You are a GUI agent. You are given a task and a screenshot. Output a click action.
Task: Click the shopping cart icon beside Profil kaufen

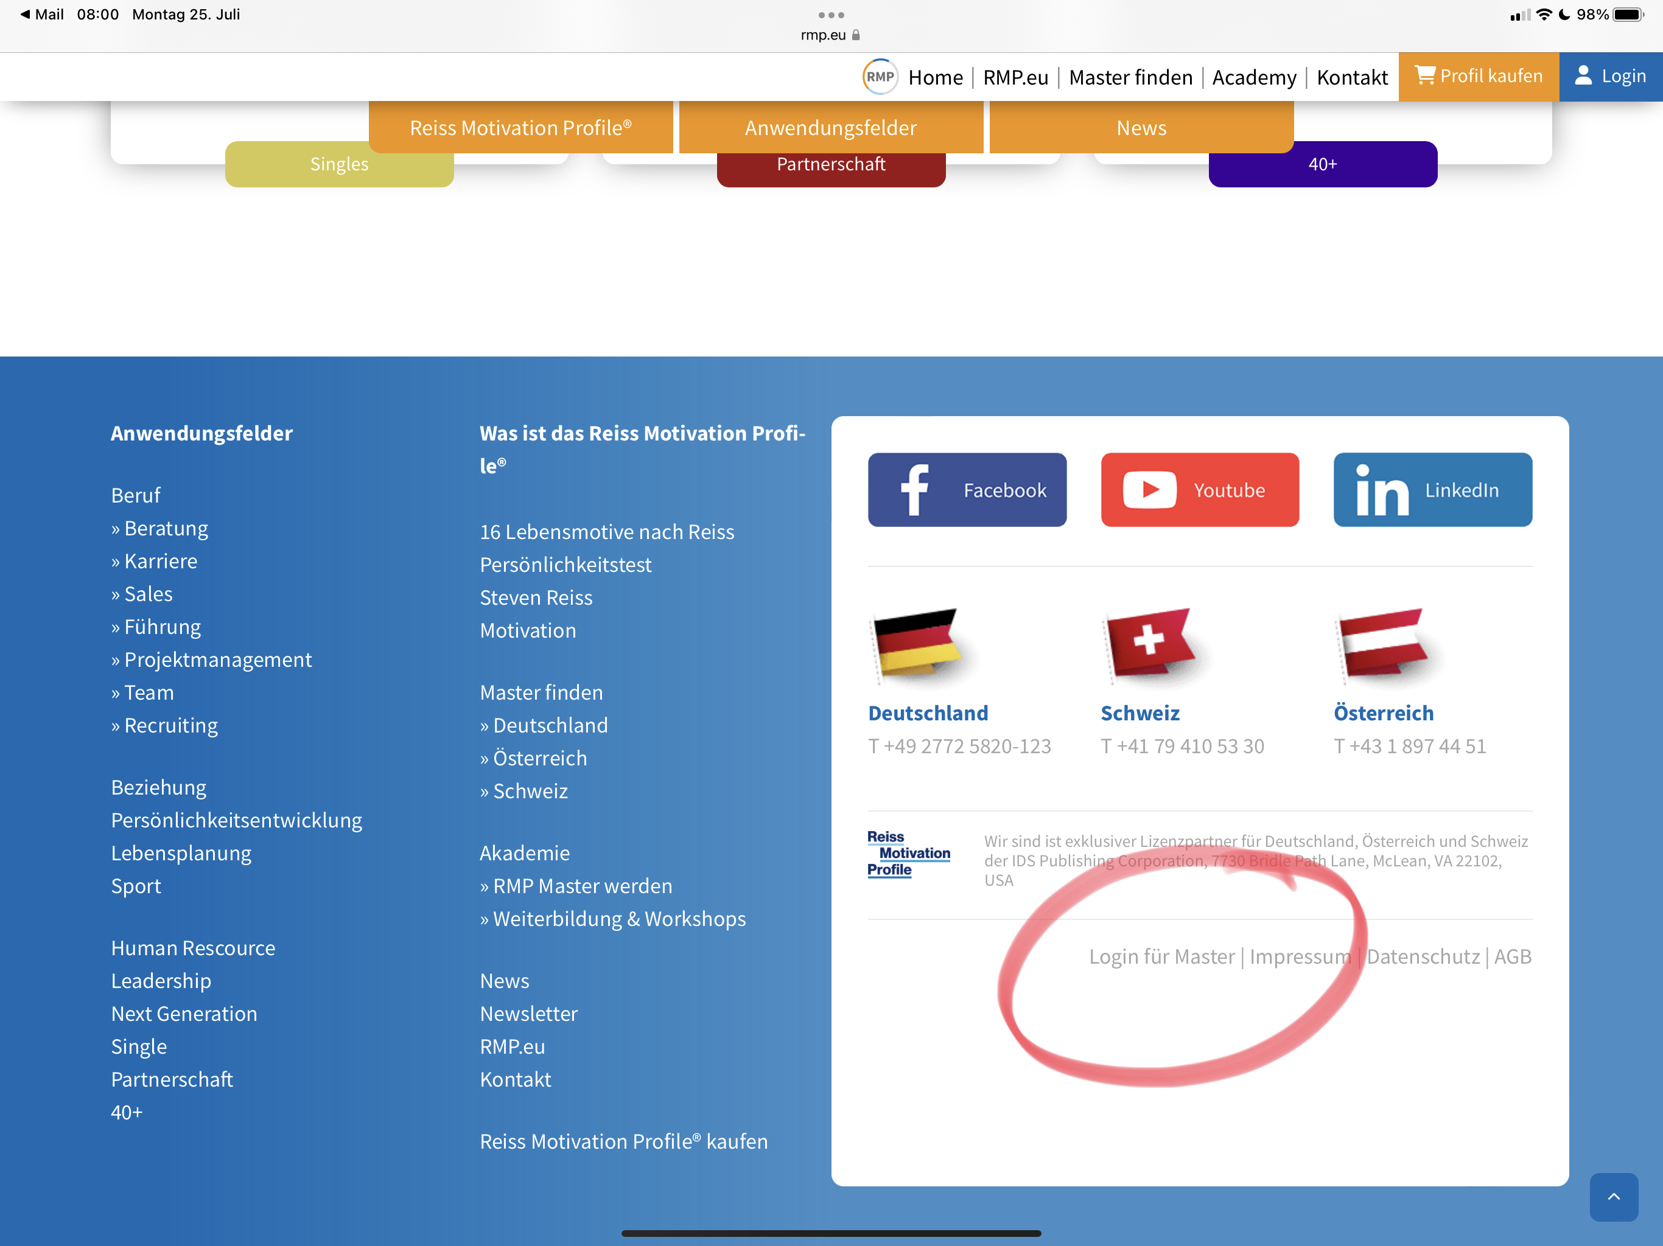tap(1426, 75)
